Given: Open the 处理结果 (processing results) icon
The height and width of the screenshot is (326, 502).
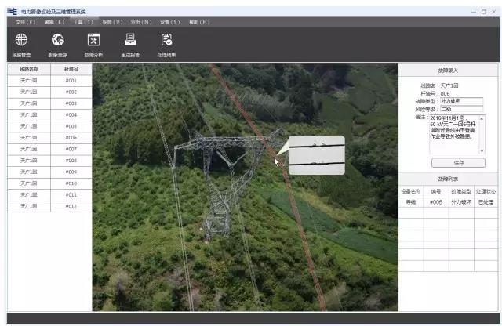Looking at the screenshot, I should [166, 40].
